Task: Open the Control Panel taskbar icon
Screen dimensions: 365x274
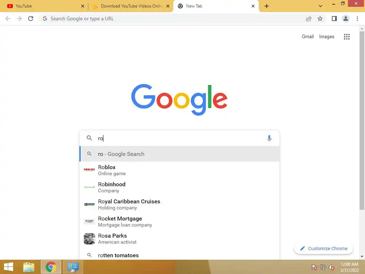Action: pos(73,267)
